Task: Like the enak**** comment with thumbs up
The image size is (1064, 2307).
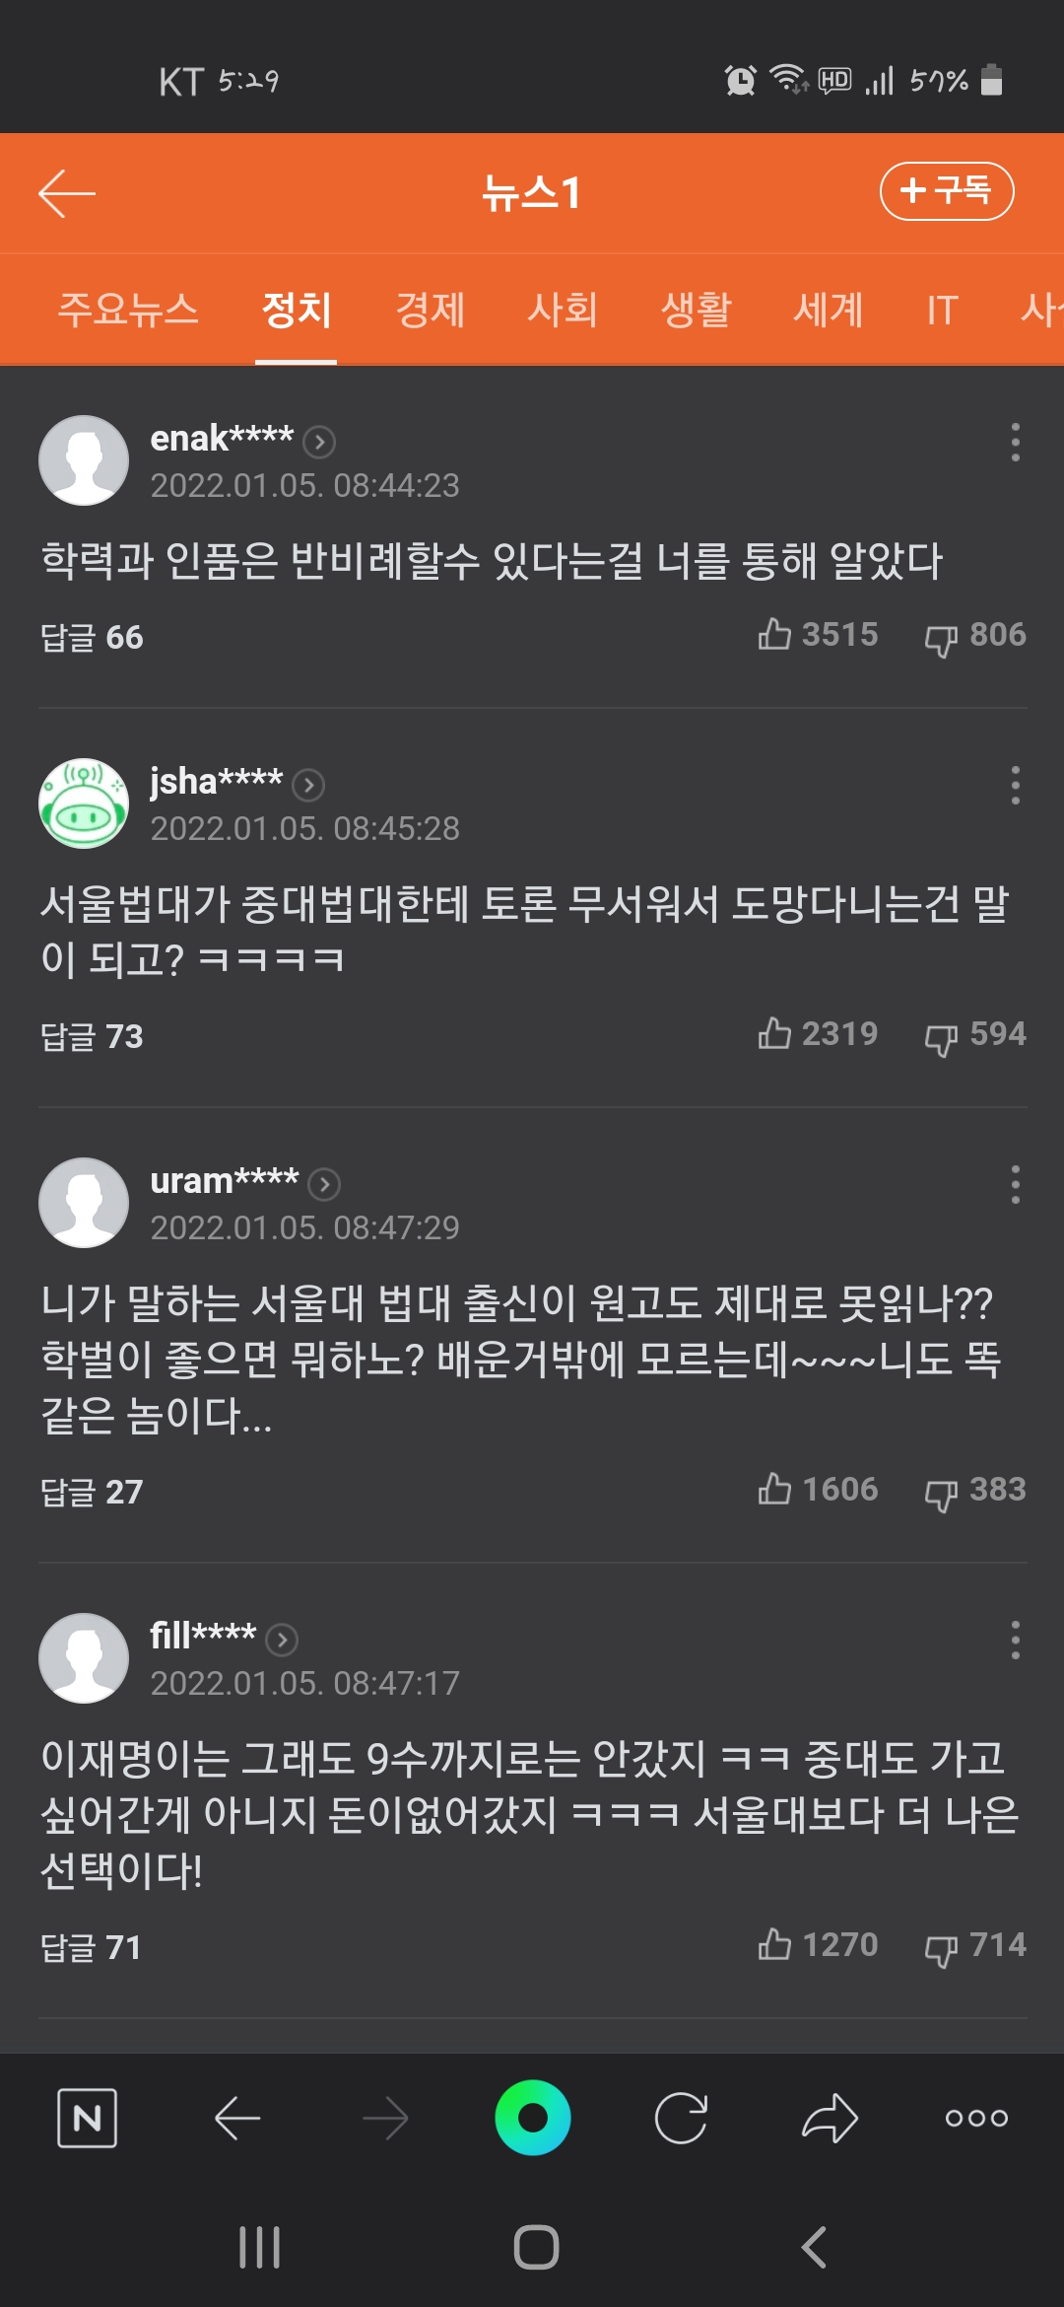Action: tap(775, 634)
